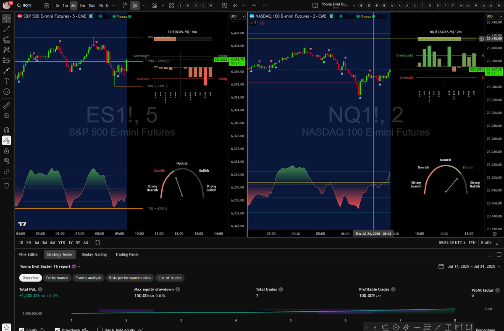Screen dimensions: 504x331
Task: Select the YTD date range
Action: tap(61, 243)
